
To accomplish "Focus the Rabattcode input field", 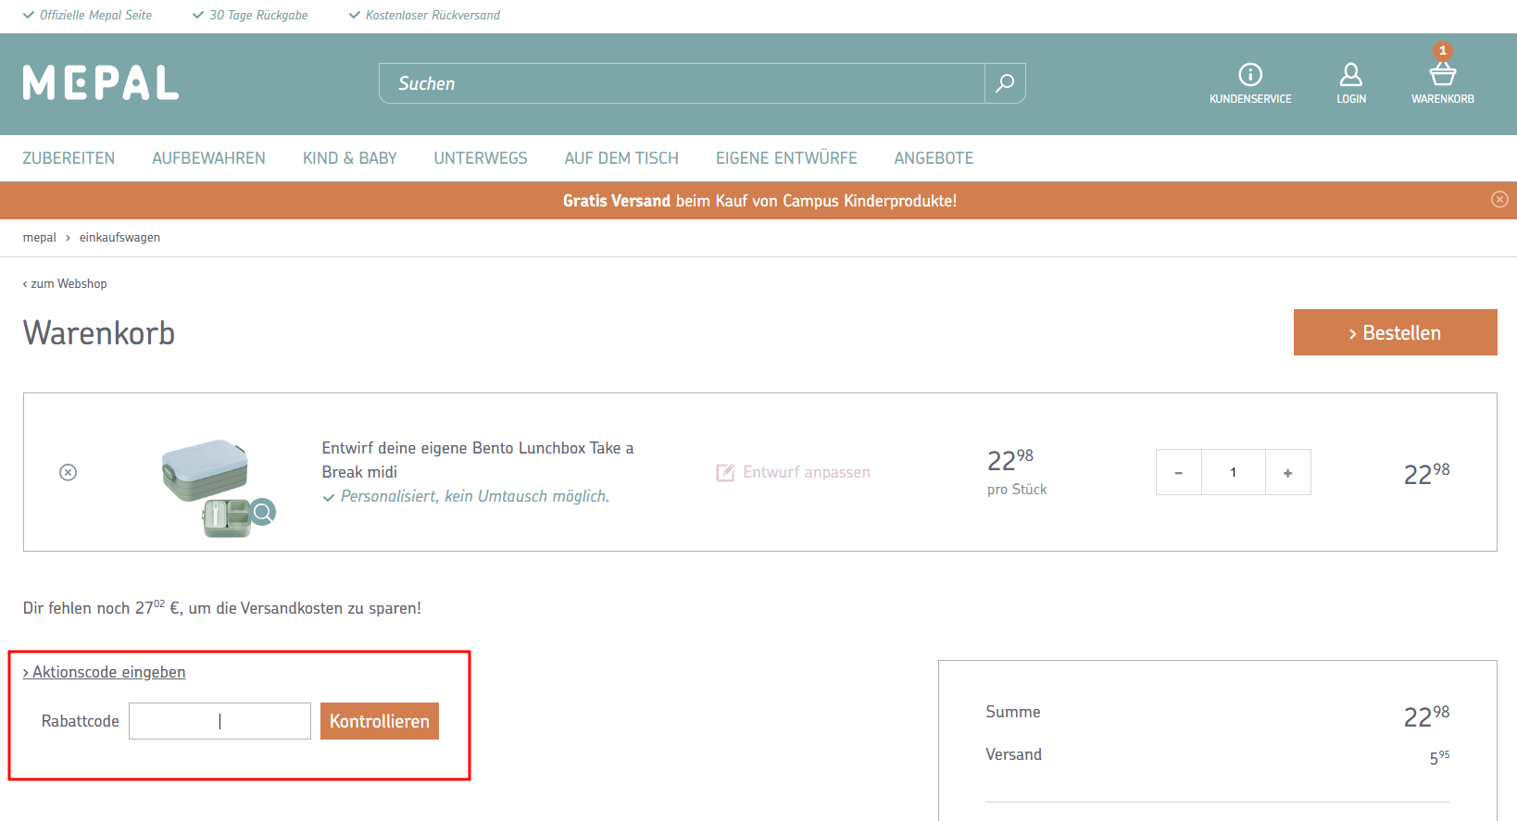I will click(219, 721).
